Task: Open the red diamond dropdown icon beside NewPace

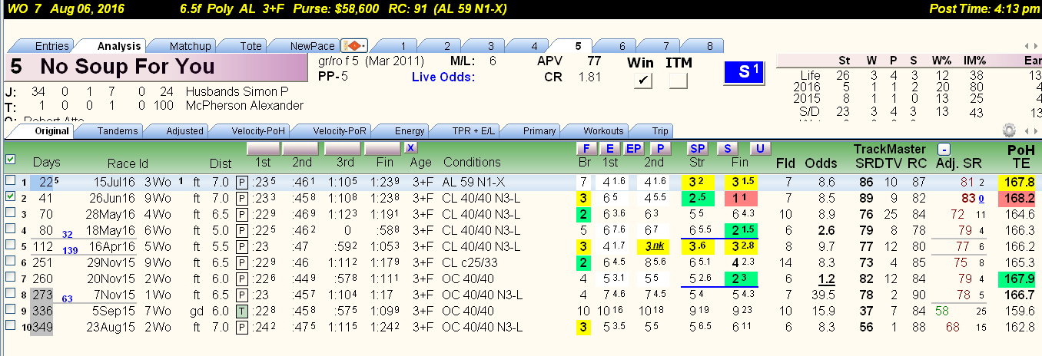Action: click(354, 45)
